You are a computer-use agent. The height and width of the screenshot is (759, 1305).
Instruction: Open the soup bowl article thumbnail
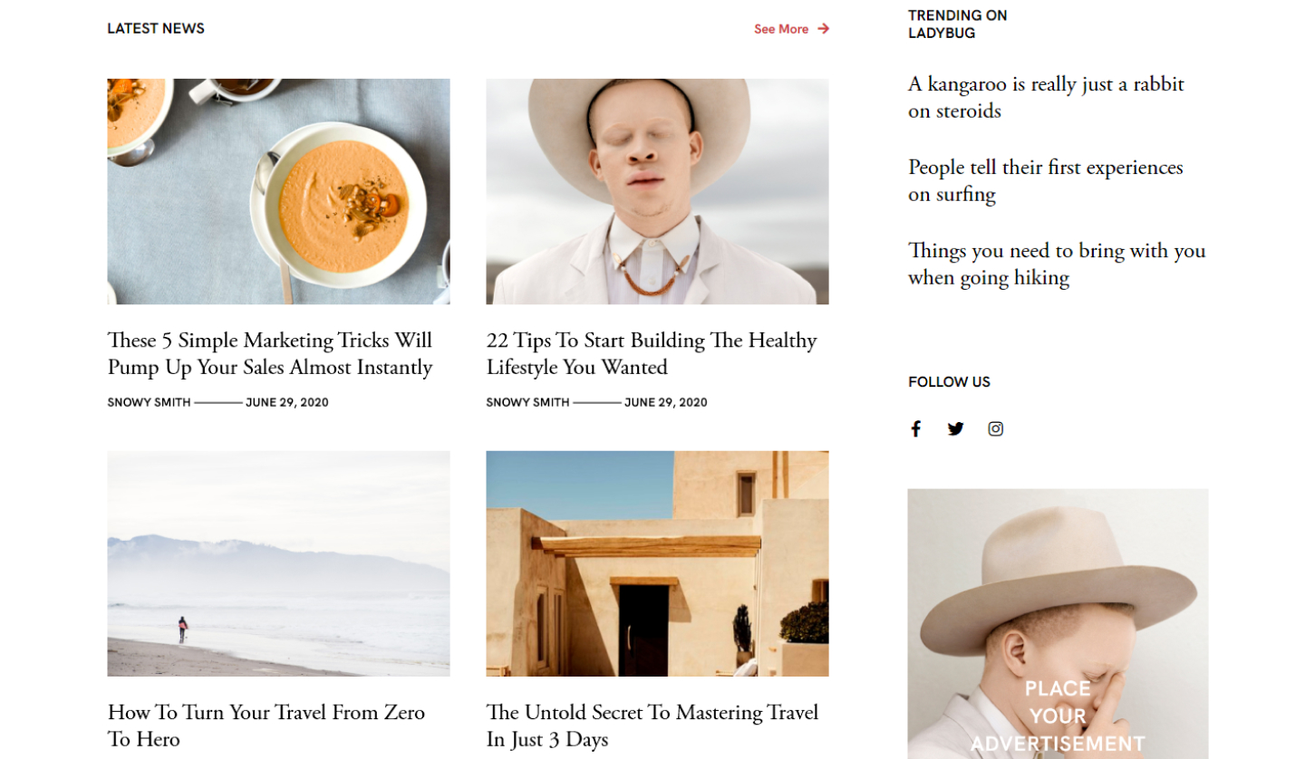coord(278,191)
